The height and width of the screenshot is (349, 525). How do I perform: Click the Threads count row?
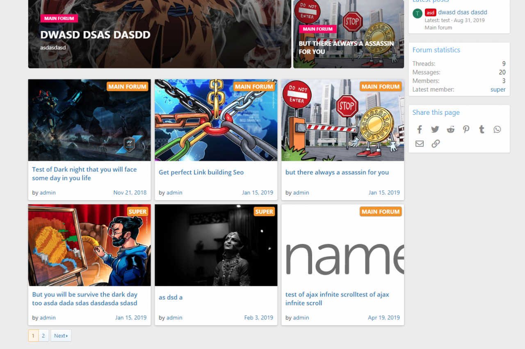pos(459,64)
